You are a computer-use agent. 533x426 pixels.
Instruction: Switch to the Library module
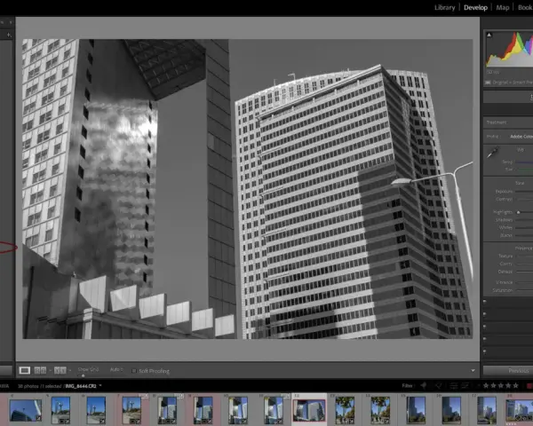click(445, 7)
